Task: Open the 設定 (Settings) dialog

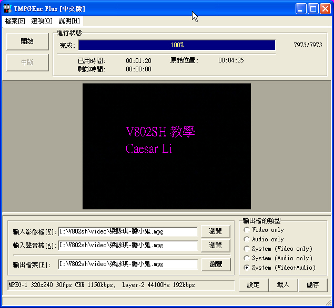Action: (254, 285)
